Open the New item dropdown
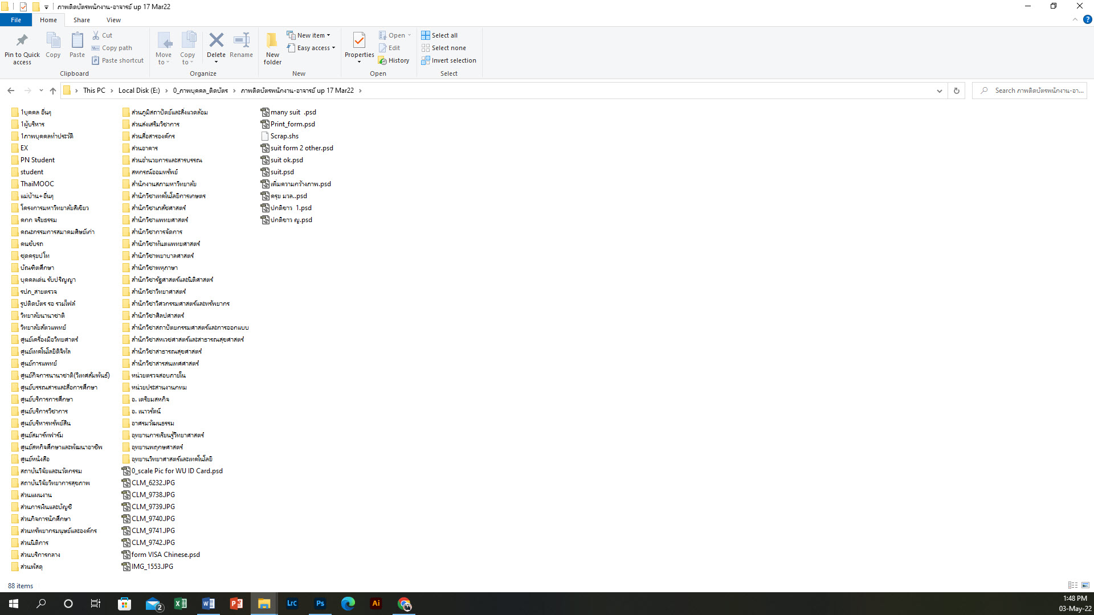 (x=308, y=35)
